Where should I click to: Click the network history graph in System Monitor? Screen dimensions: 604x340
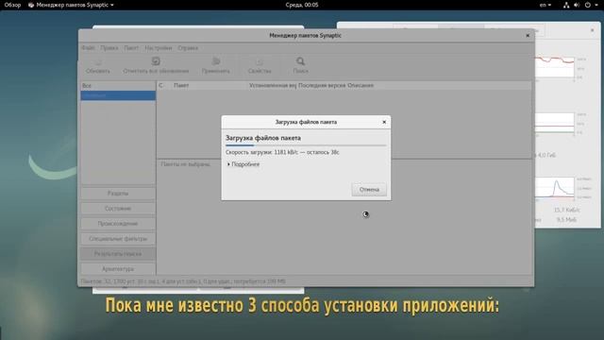555,189
